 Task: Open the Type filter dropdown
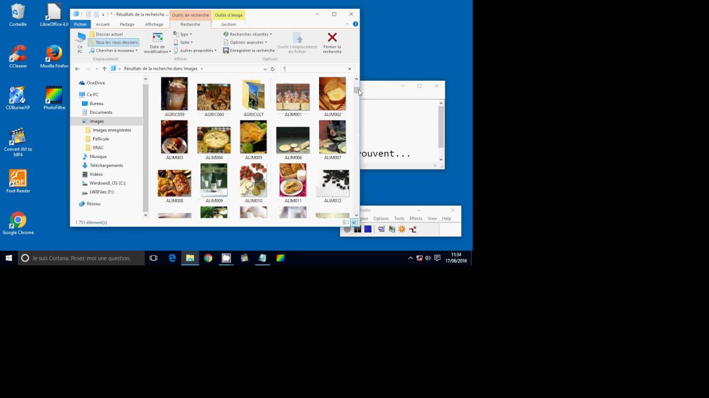click(x=183, y=34)
